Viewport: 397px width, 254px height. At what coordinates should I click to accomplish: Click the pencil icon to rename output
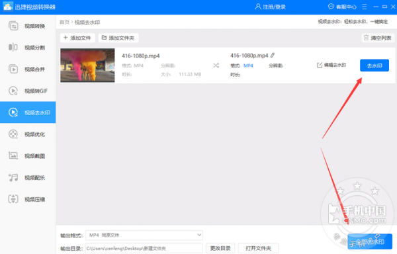(273, 55)
